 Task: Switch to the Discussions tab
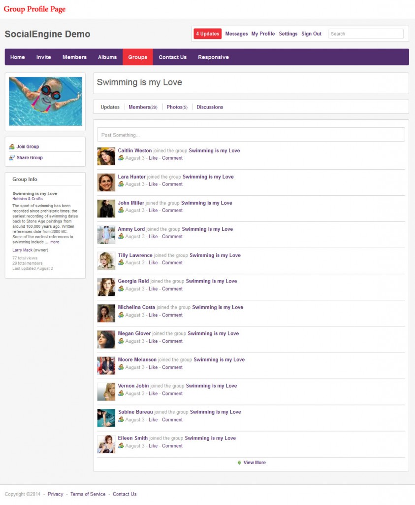210,107
